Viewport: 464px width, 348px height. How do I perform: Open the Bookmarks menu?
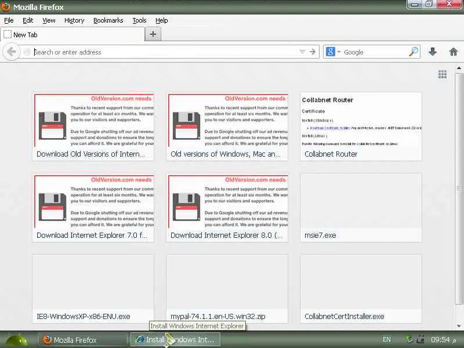coord(108,20)
